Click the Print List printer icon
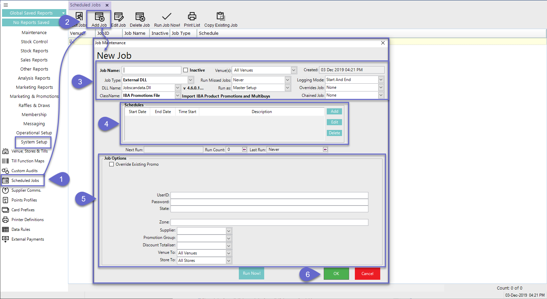547x299 pixels. [x=192, y=16]
